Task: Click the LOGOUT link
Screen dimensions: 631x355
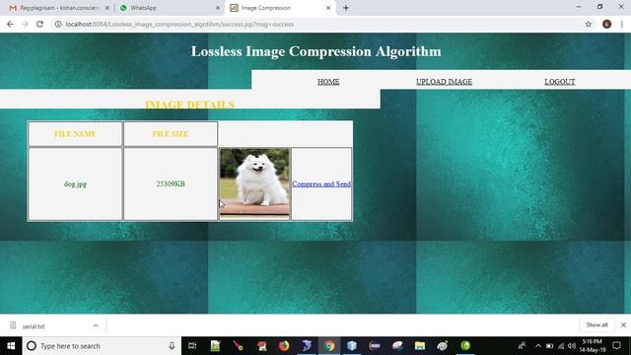Action: coord(559,82)
